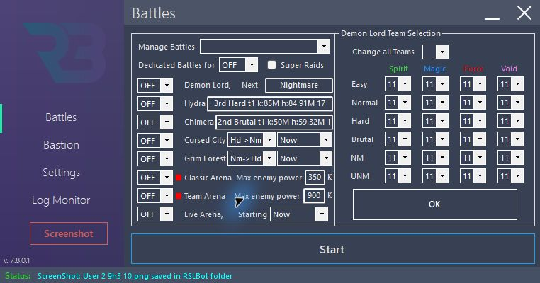Open Easy Magic team dropdown

[435, 84]
